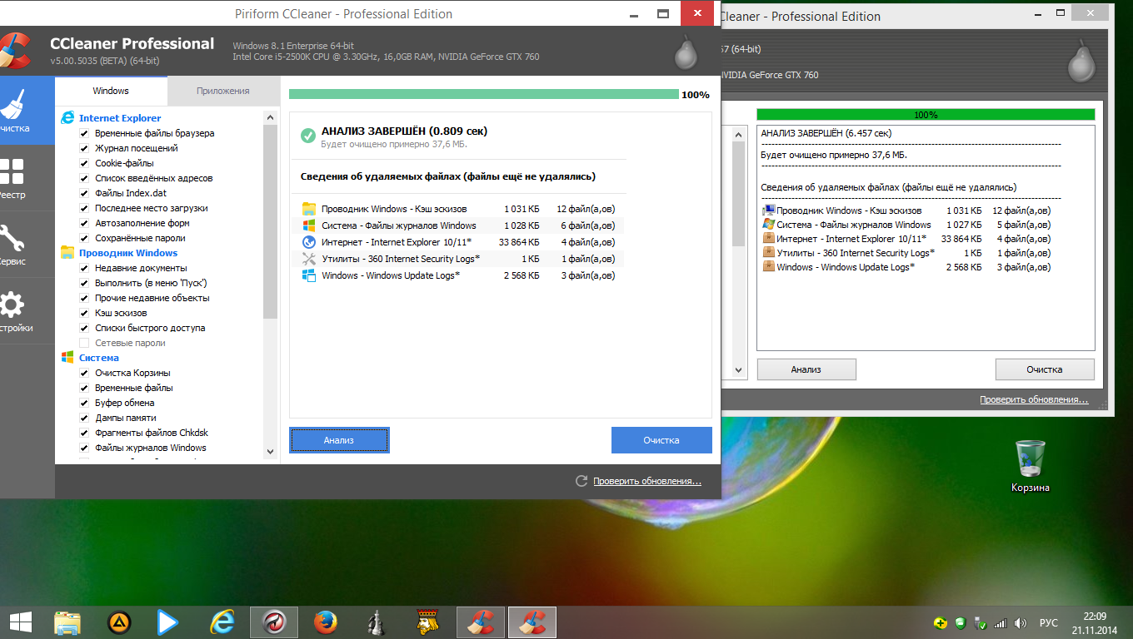Click the Windows Update Logs result icon
1133x639 pixels.
point(309,275)
